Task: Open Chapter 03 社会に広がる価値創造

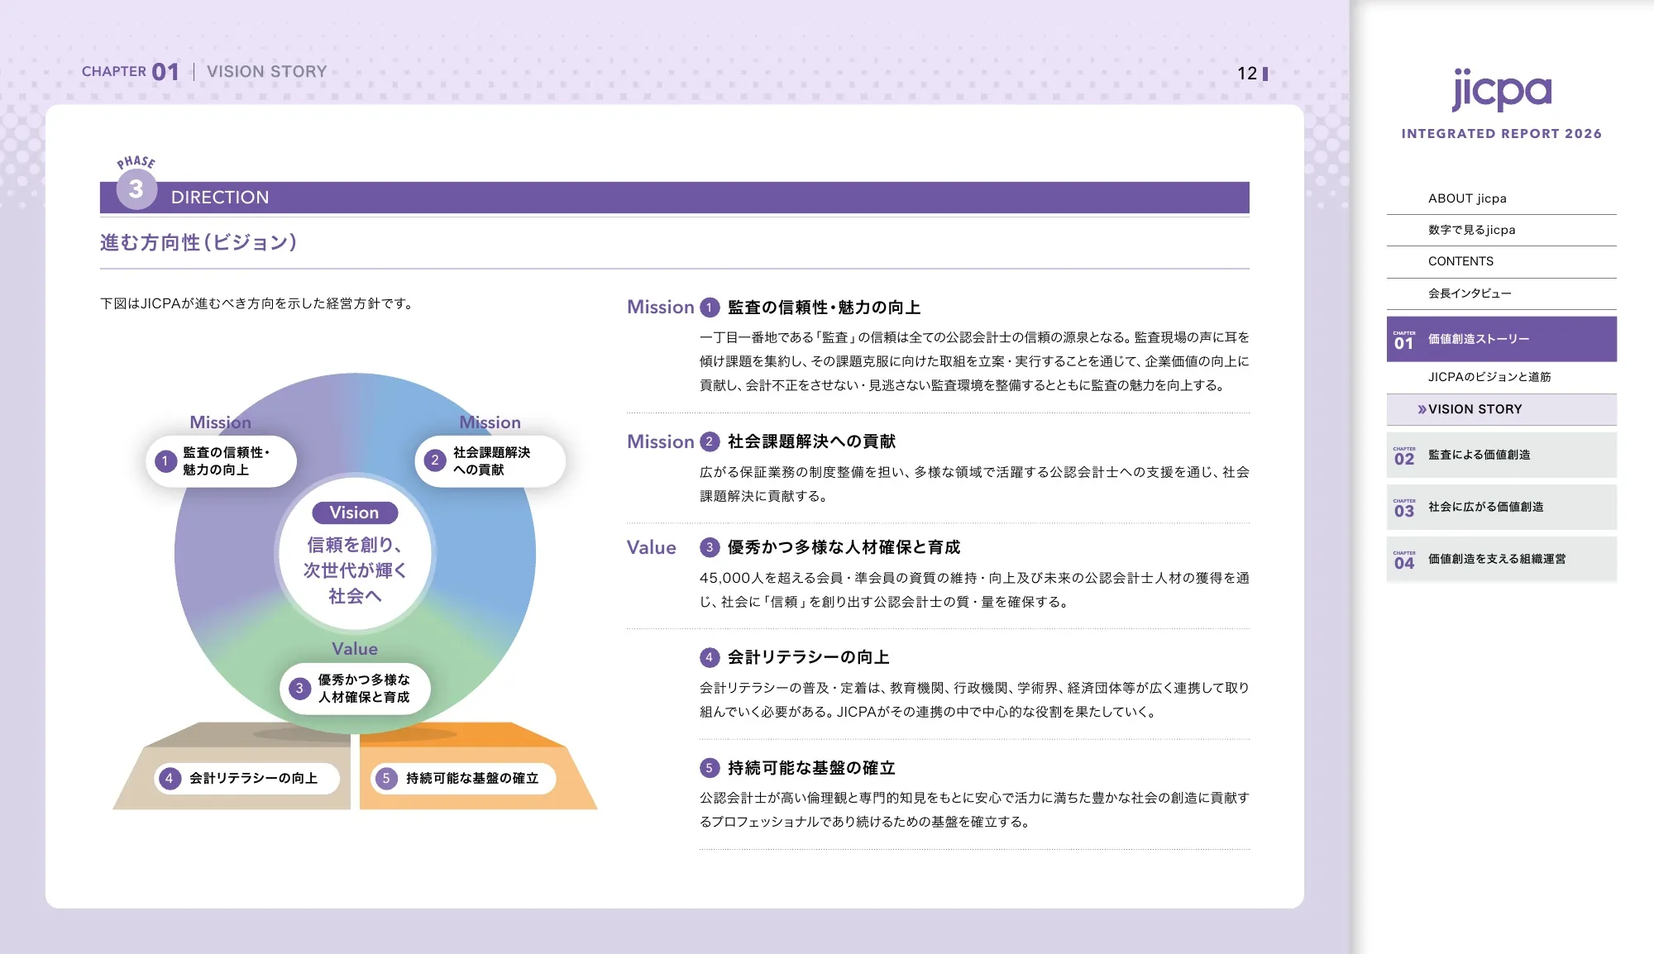Action: (1501, 507)
